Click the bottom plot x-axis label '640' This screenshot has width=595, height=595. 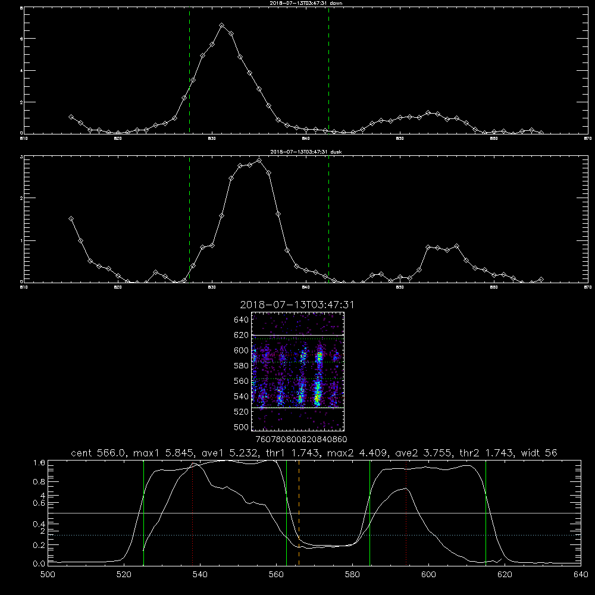(581, 575)
